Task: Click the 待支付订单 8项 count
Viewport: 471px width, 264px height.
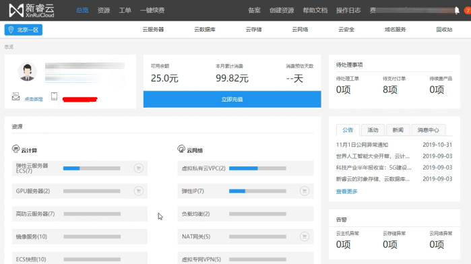Action: click(390, 90)
